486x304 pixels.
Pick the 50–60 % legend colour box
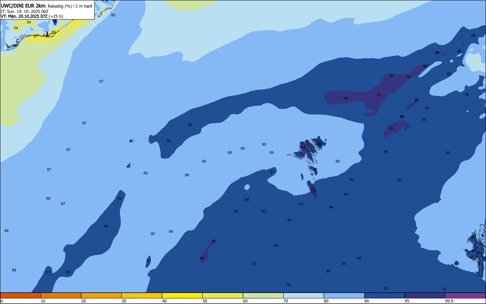pos(222,295)
